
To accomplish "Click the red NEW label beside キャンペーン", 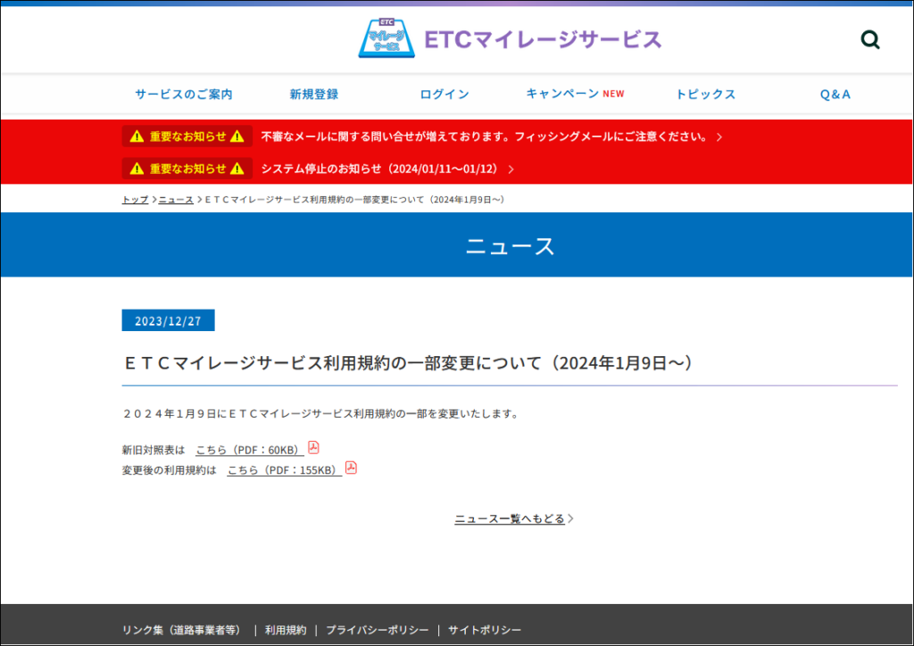I will pos(614,94).
